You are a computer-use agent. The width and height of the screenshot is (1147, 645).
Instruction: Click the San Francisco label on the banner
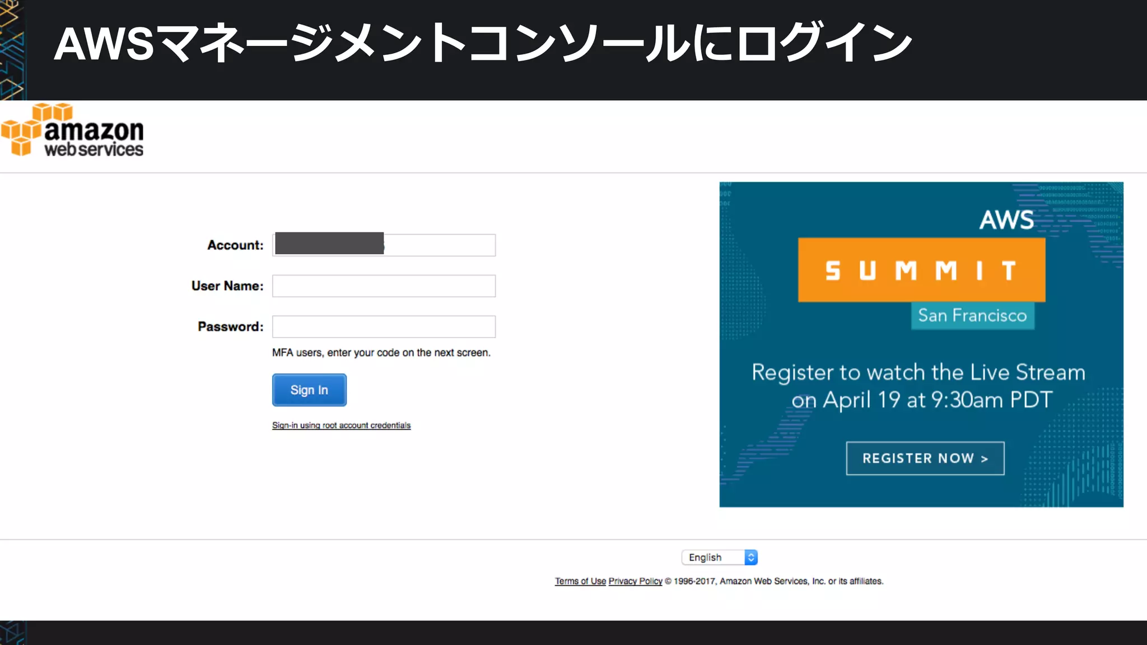point(972,316)
